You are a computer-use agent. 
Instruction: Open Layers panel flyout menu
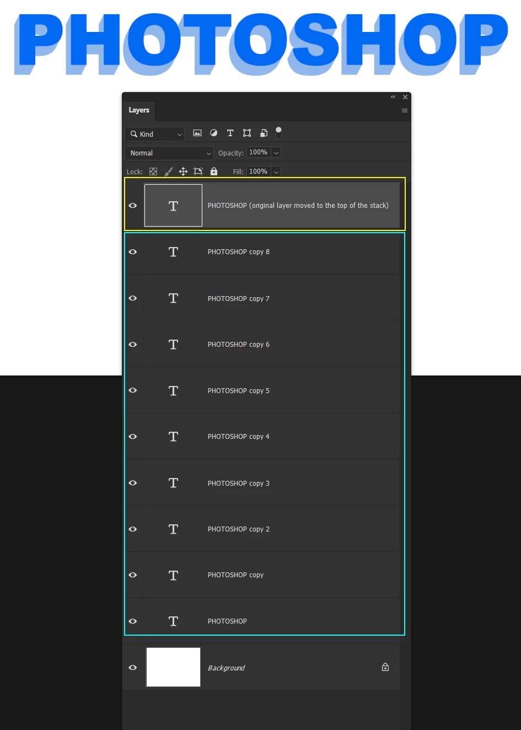point(405,110)
